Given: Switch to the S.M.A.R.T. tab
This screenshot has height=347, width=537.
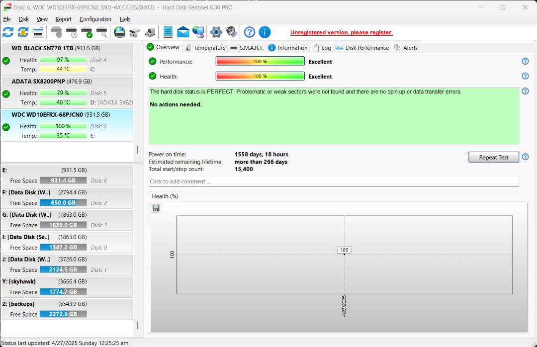Looking at the screenshot, I should tap(247, 48).
